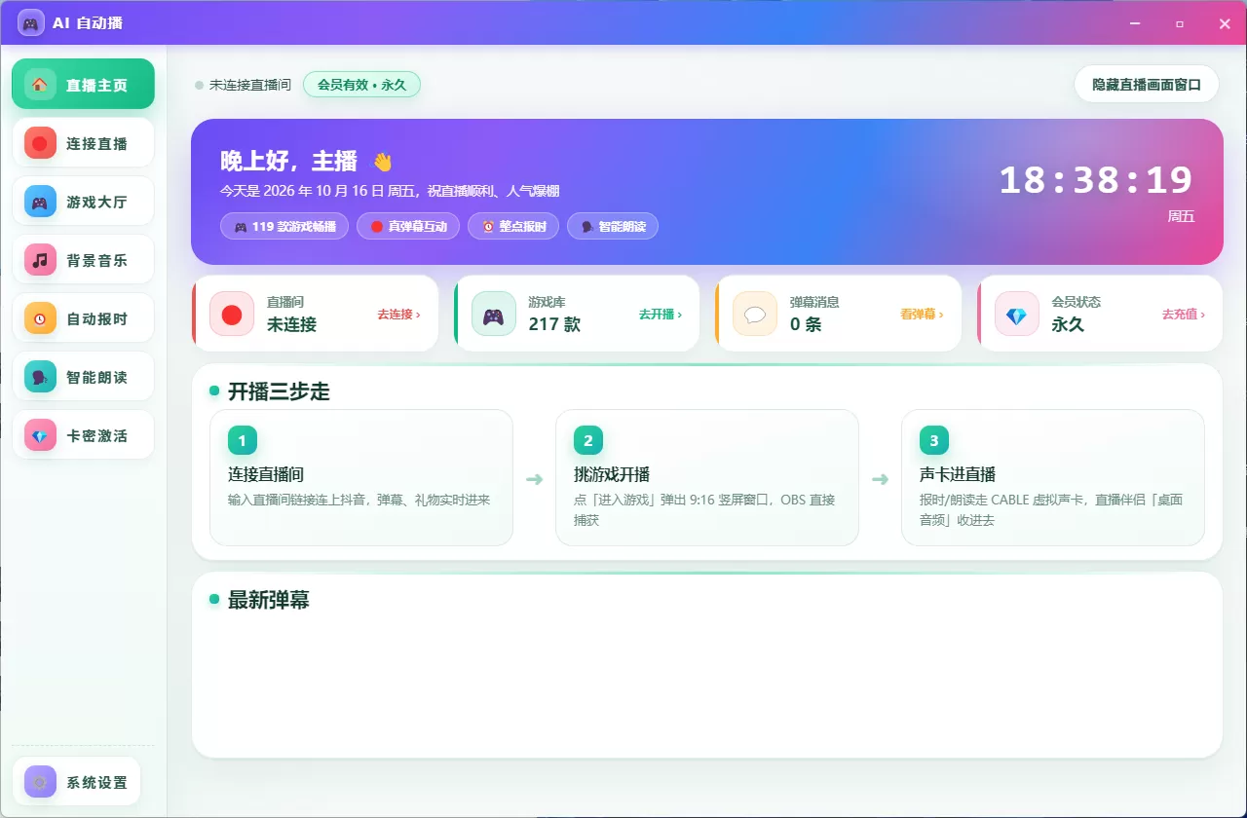Click the 119 款游戏畅播 chip
This screenshot has width=1247, height=818.
284,227
